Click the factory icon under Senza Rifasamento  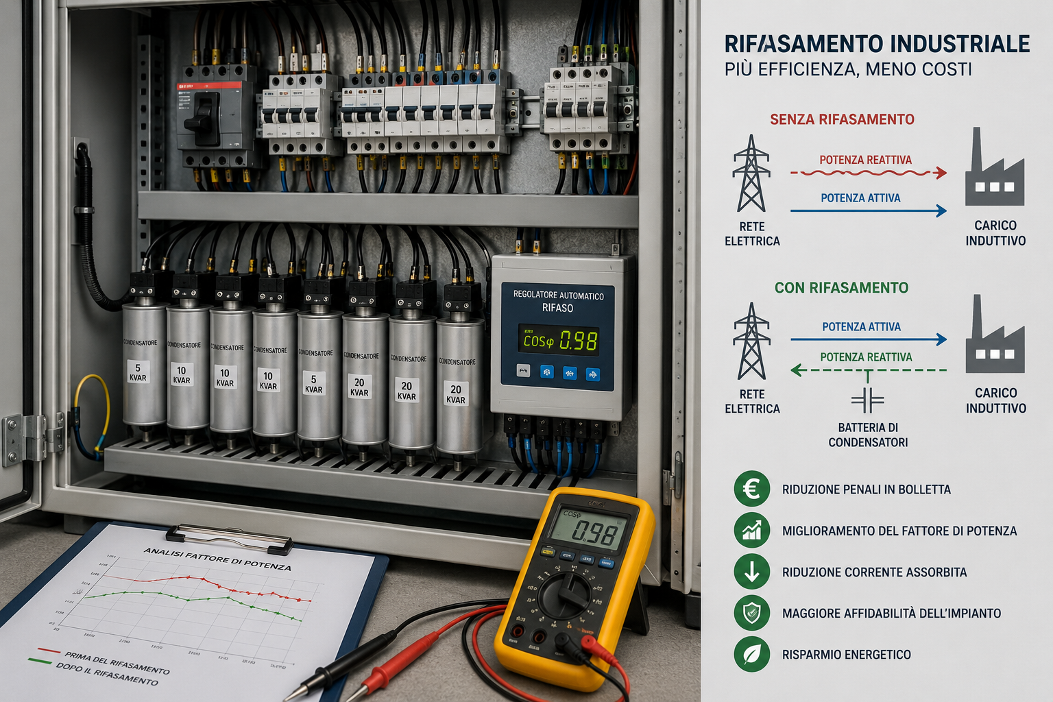click(x=995, y=167)
